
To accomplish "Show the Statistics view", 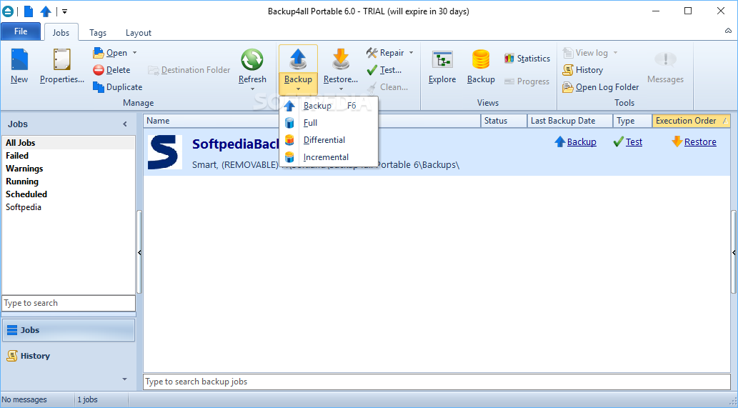I will pyautogui.click(x=527, y=59).
